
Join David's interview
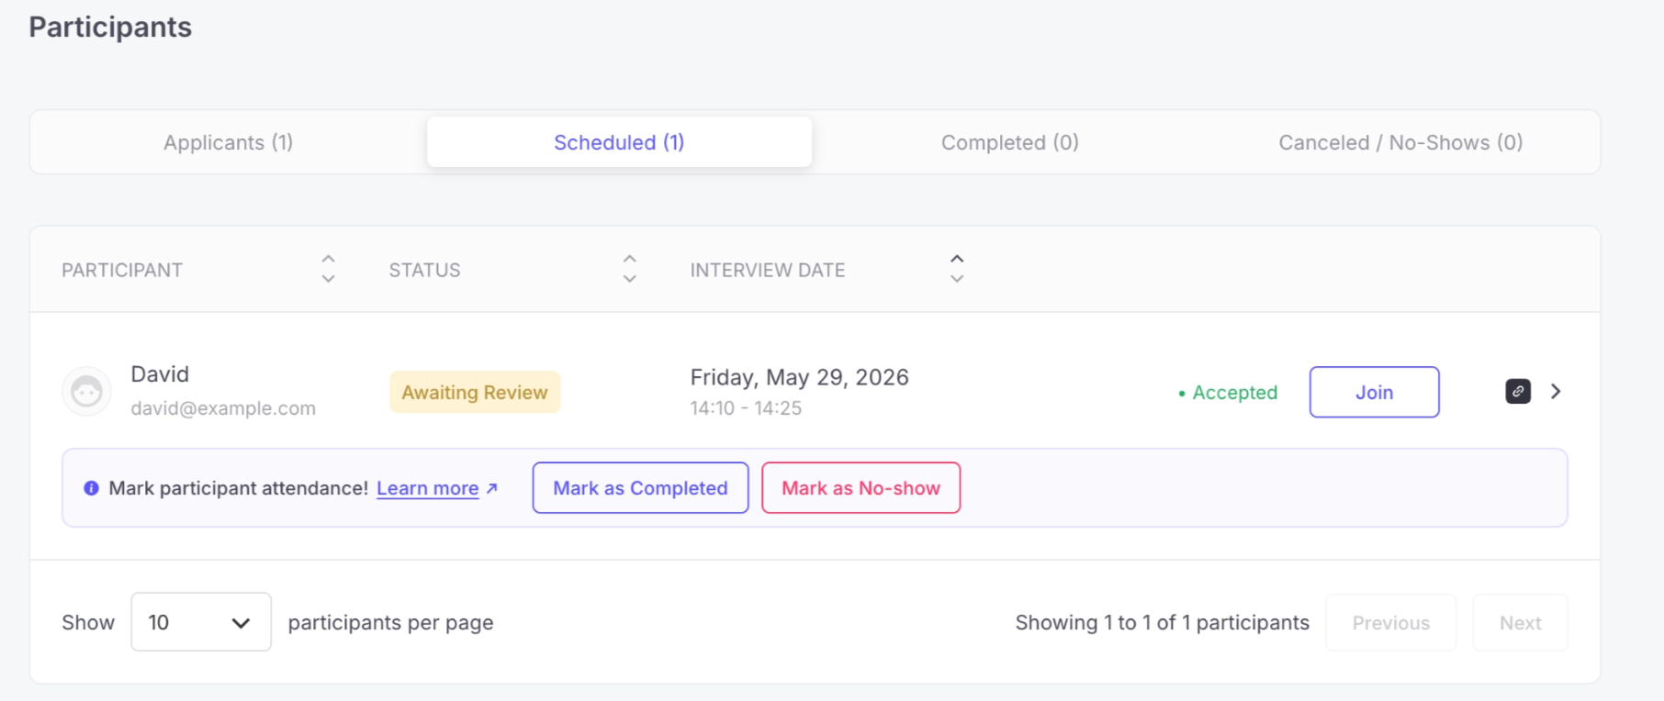(x=1374, y=392)
